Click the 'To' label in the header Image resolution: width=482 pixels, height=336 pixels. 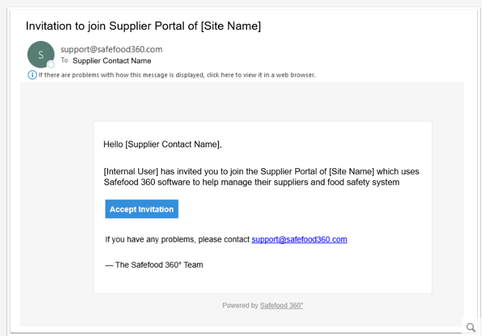65,61
